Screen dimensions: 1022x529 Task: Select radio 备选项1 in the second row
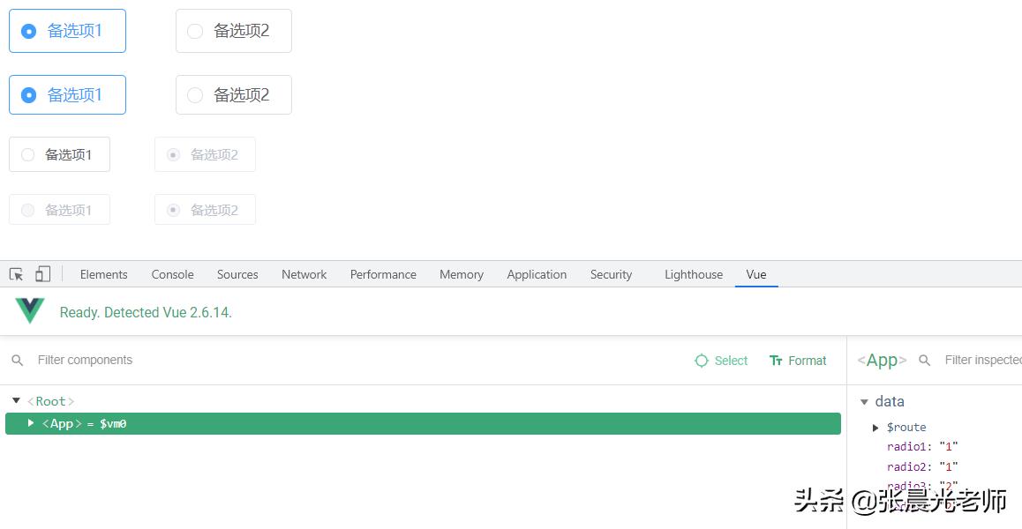point(67,95)
